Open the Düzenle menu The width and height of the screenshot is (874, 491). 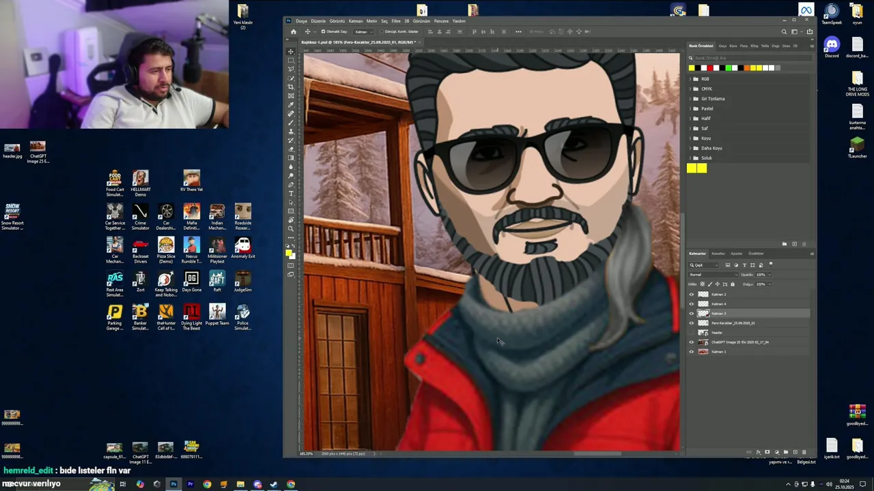[x=318, y=21]
